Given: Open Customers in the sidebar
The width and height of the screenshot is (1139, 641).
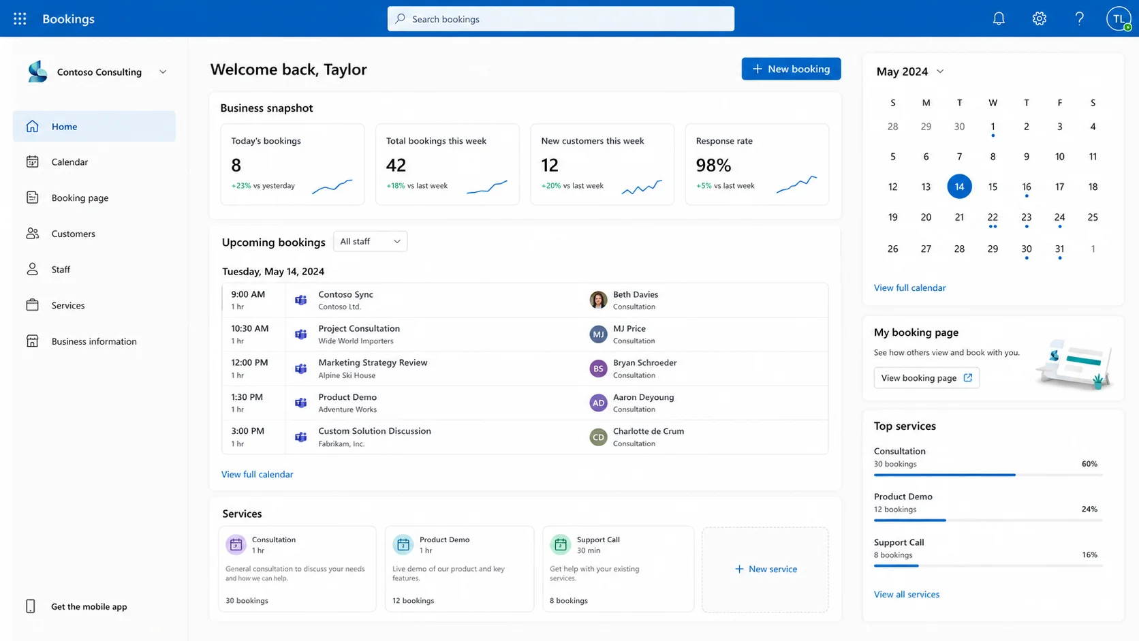Looking at the screenshot, I should (x=94, y=234).
